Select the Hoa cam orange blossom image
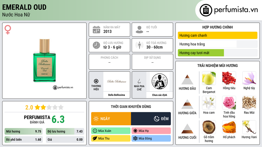The image size is (262, 147). (209, 103)
